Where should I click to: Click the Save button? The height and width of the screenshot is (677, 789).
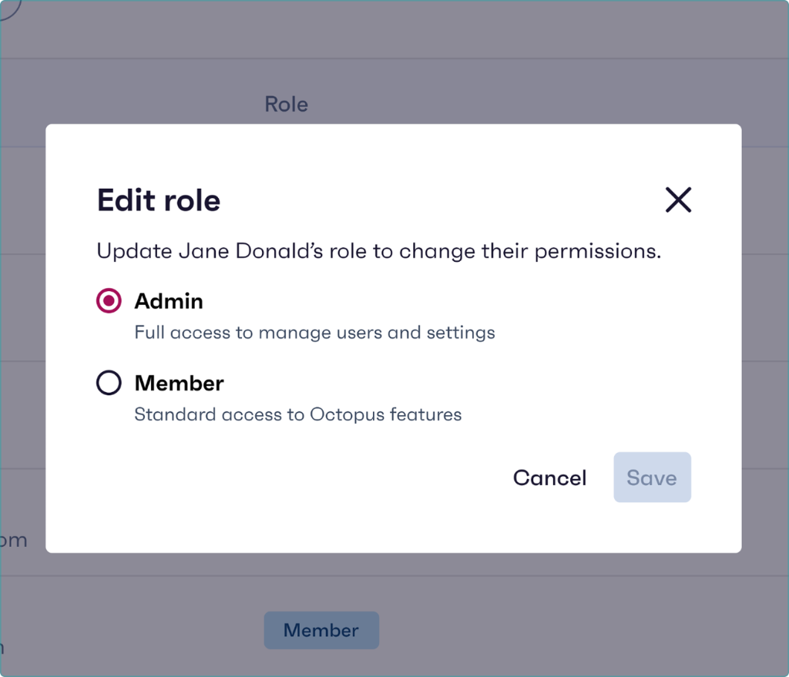click(x=652, y=478)
